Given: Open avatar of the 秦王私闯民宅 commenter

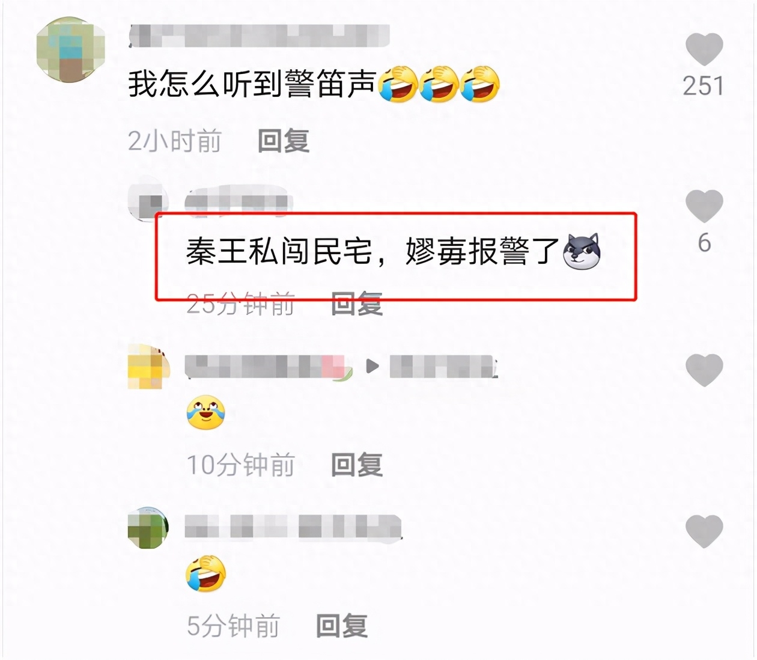Looking at the screenshot, I should (x=147, y=200).
